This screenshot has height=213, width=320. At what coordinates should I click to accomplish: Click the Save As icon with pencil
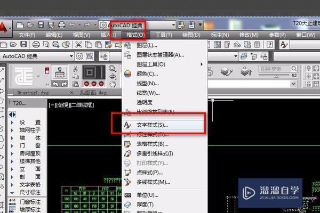click(51, 25)
